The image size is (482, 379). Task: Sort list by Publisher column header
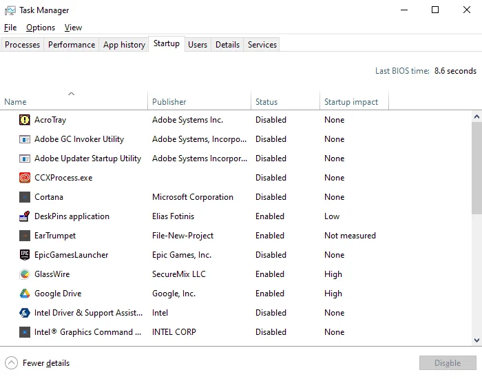click(x=199, y=101)
